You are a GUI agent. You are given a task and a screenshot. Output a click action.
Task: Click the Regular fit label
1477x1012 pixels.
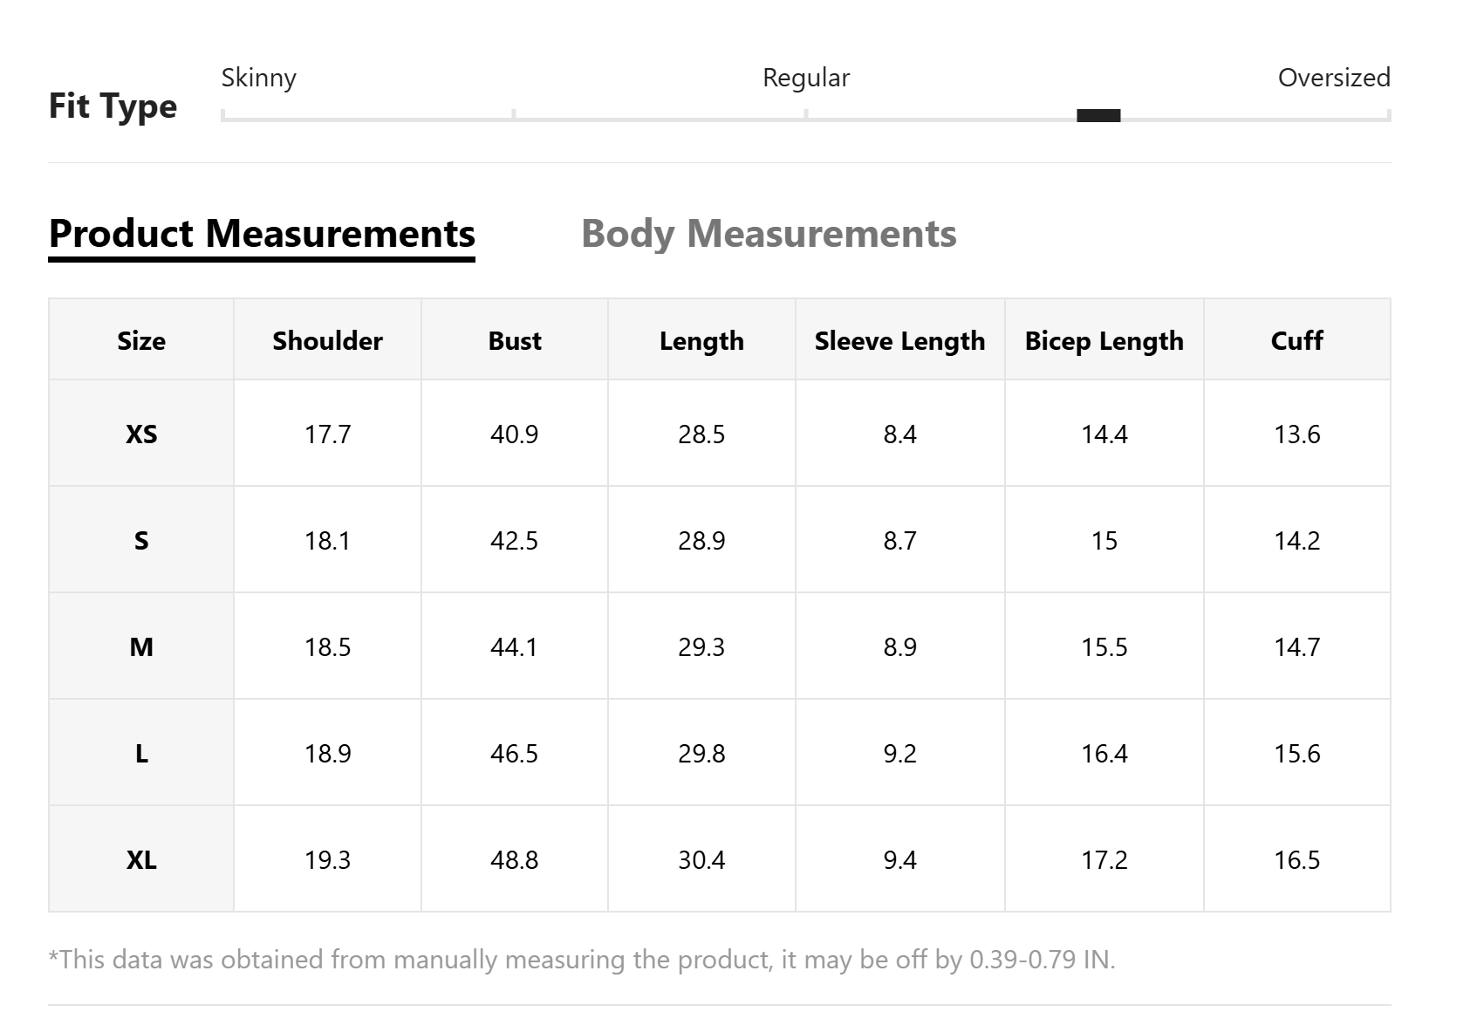pos(806,78)
